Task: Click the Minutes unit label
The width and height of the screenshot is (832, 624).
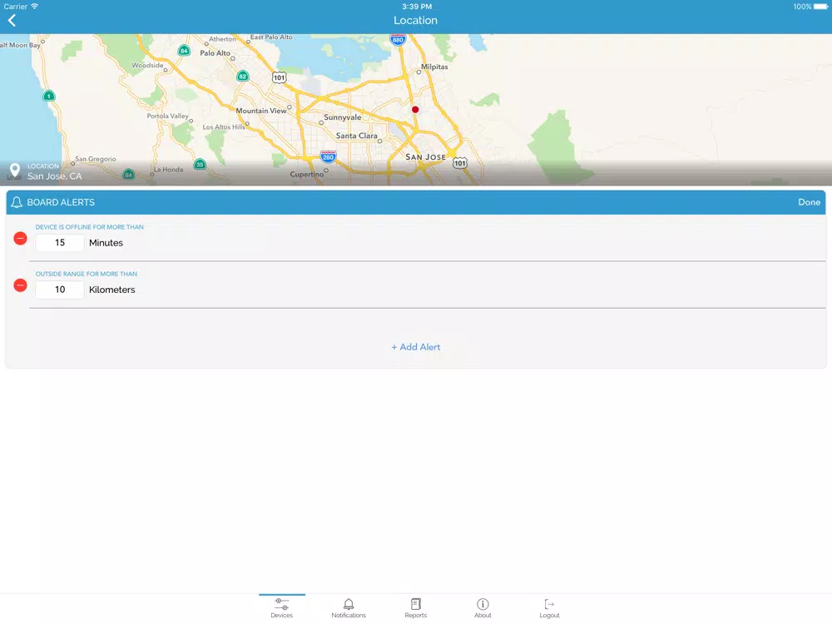Action: 106,243
